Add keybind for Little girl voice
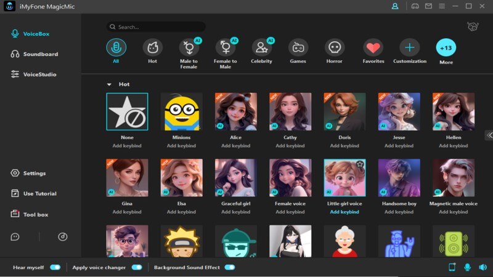Image resolution: width=493 pixels, height=277 pixels. pyautogui.click(x=344, y=212)
